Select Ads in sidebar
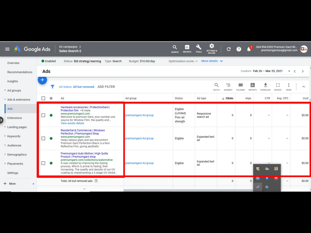Viewport: 311px width, 233px height. tap(21, 109)
